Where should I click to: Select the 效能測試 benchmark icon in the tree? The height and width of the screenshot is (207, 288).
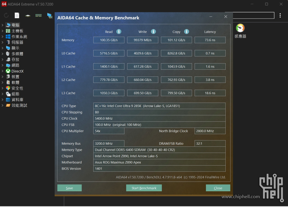point(8,105)
